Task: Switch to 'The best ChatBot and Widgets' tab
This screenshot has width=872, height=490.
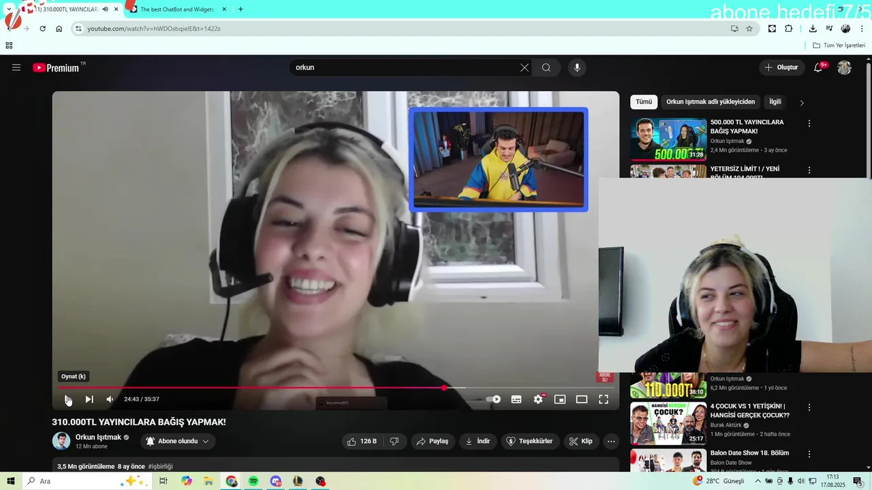Action: 177,10
